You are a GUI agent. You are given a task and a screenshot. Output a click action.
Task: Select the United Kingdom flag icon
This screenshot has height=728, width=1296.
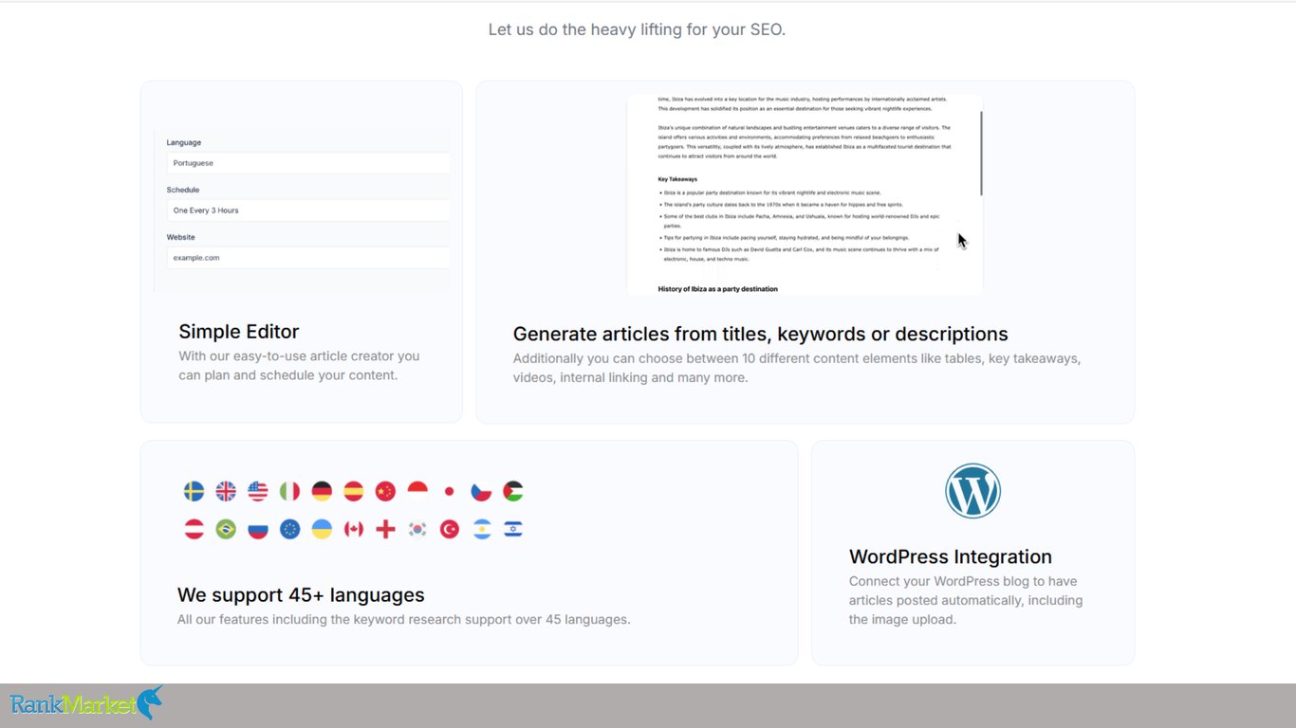pos(226,491)
